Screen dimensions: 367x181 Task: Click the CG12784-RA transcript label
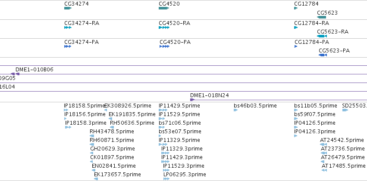311,23
